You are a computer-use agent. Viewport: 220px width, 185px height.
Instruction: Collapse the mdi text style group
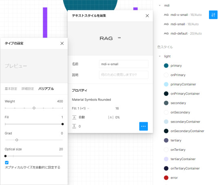(160, 5)
